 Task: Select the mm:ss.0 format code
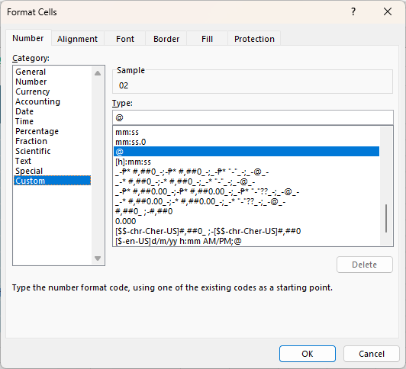pos(246,142)
